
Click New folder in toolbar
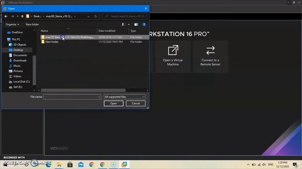[32, 24]
